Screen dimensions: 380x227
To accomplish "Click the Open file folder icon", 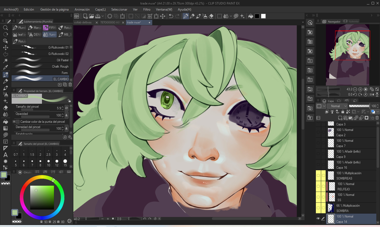I will click(x=91, y=16).
